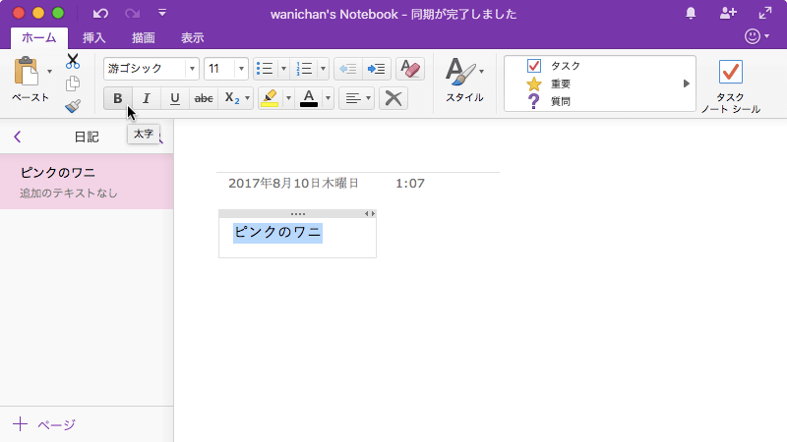This screenshot has width=787, height=442.
Task: Open numbered list style dropdown
Action: coord(323,69)
